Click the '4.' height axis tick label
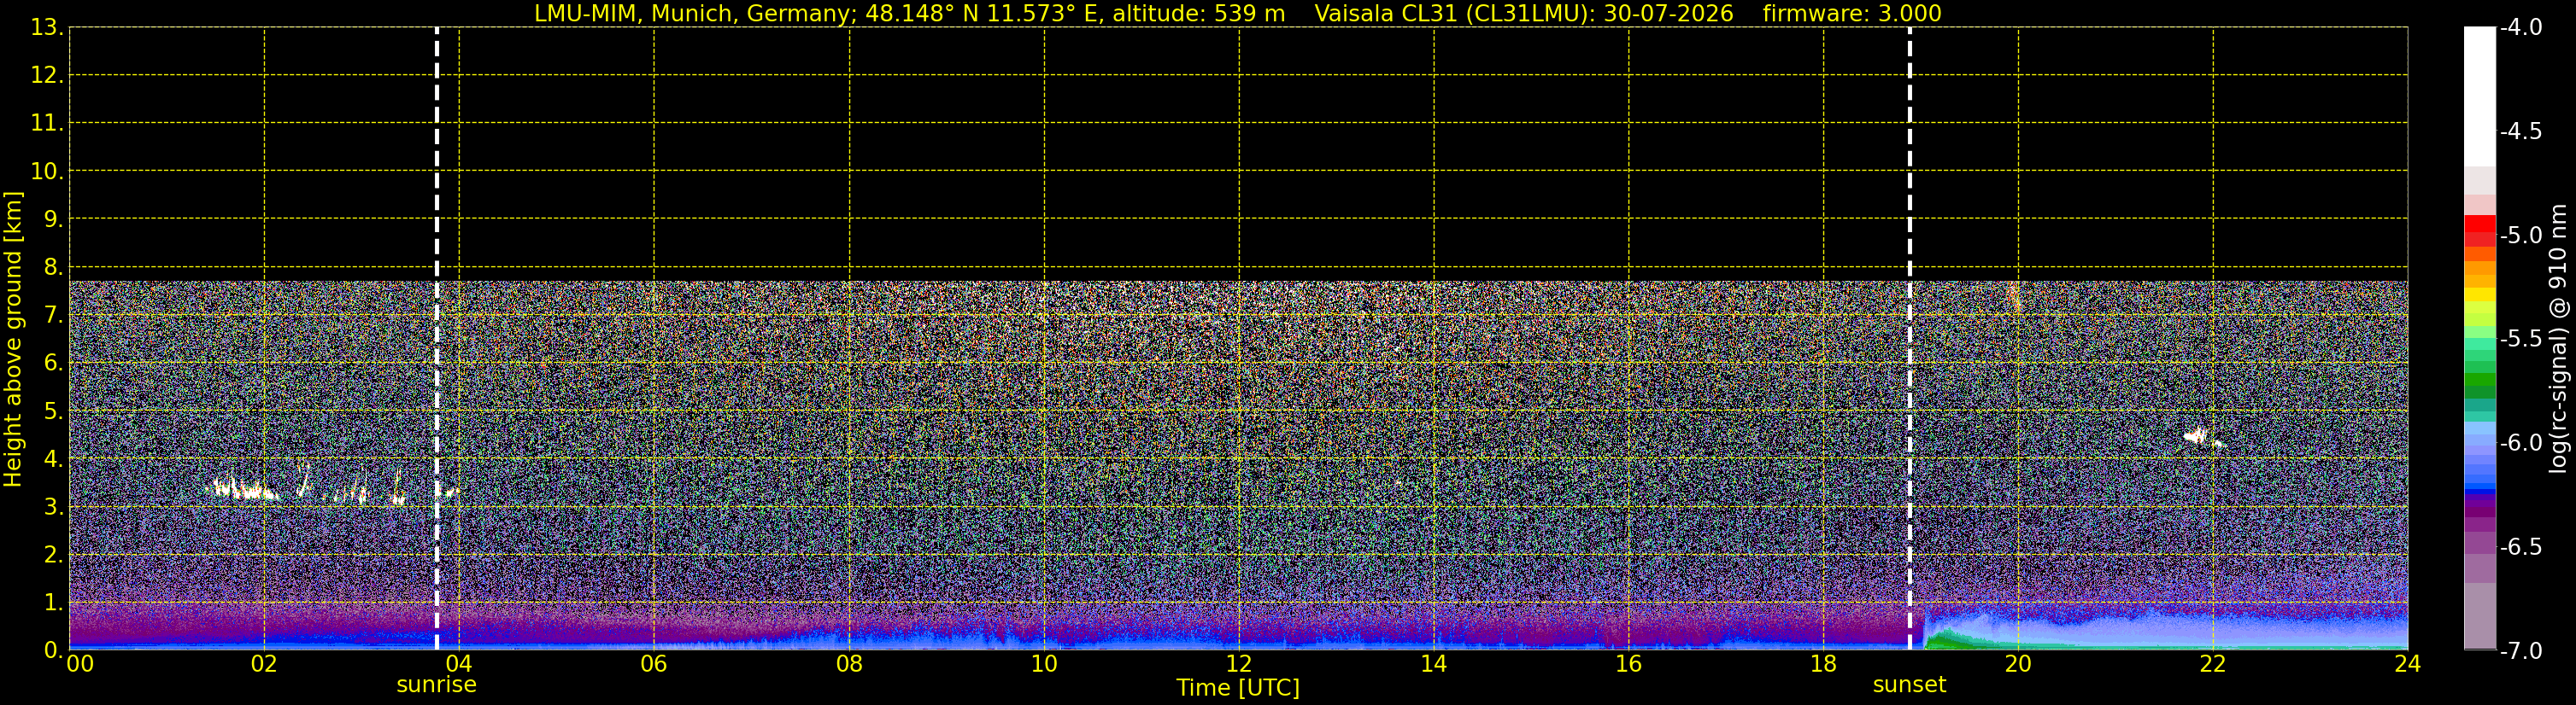This screenshot has height=705, width=2576. click(53, 459)
